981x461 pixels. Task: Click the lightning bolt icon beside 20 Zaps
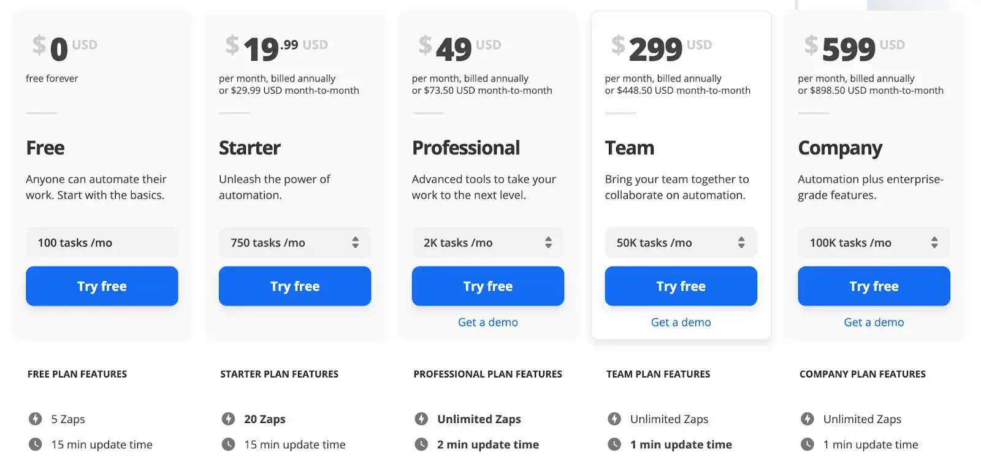[228, 419]
